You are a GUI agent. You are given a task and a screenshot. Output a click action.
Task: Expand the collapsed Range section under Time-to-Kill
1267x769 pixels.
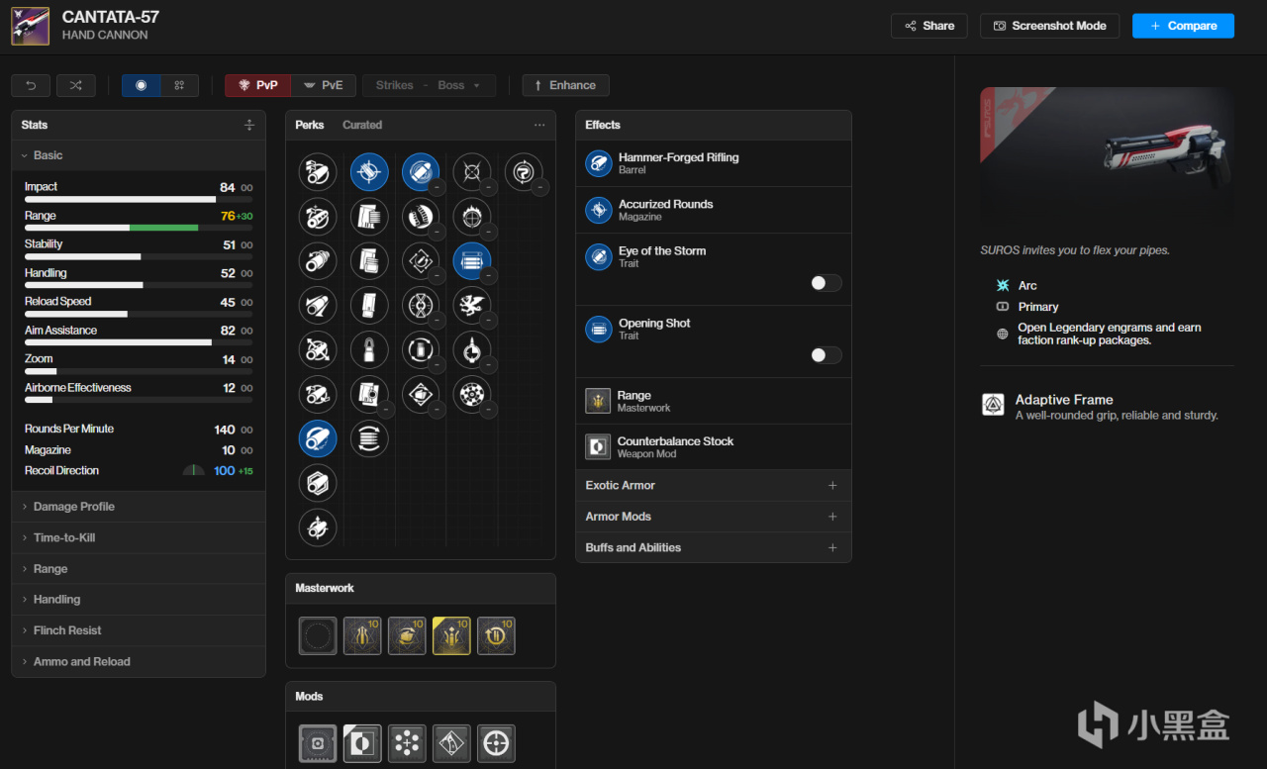[x=139, y=569]
